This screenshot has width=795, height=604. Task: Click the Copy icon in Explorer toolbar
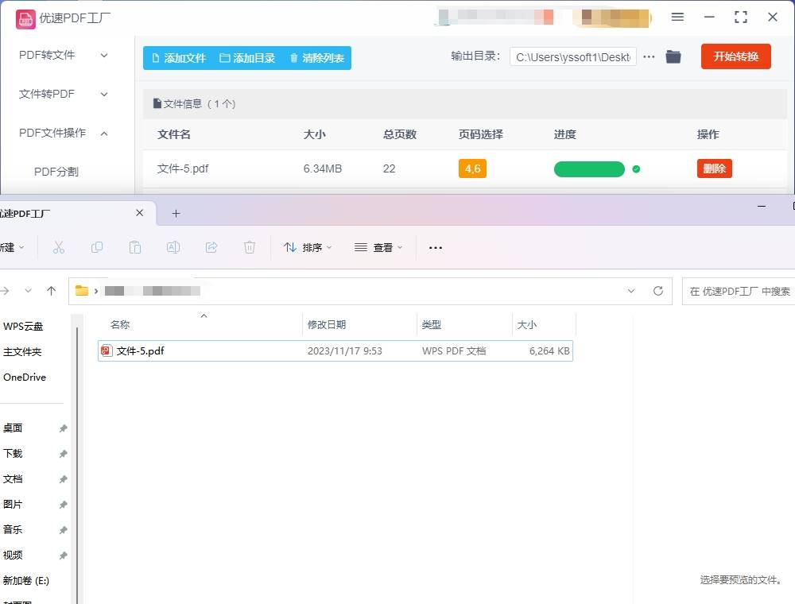coord(97,247)
